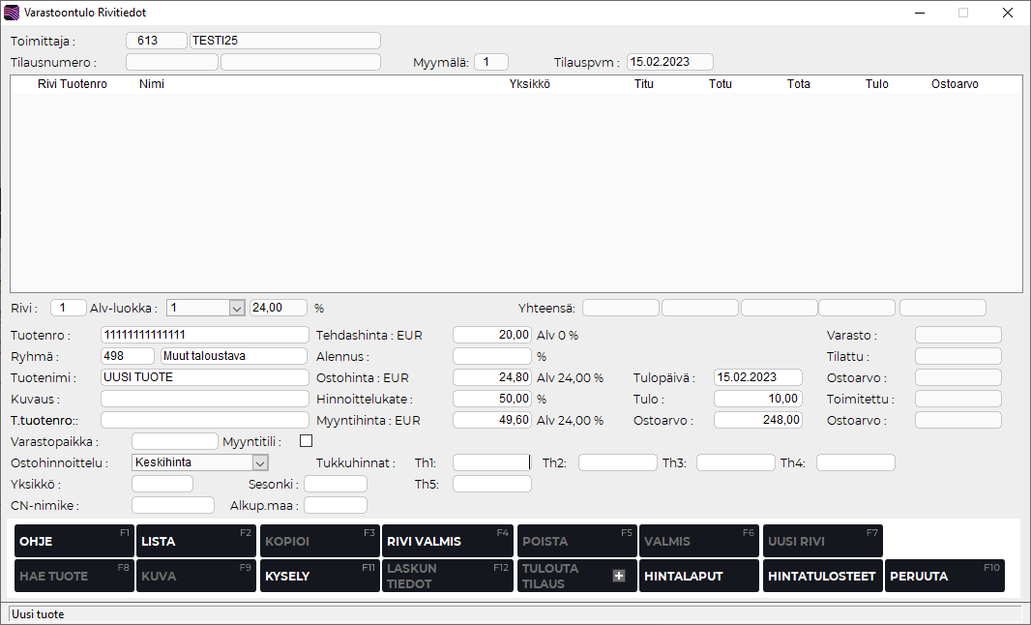
Task: Expand the Alv-luokka dropdown
Action: tap(236, 308)
